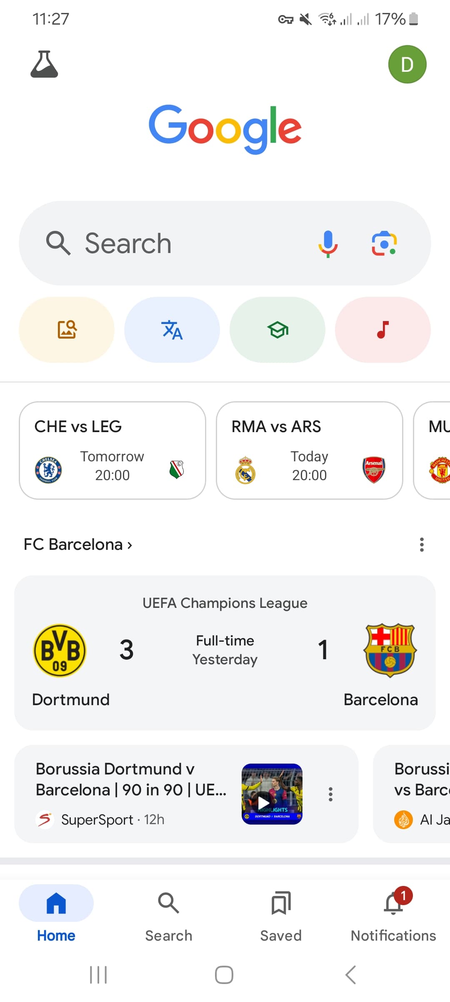Open Borussia Dortmund v Barcelona article

pos(131,779)
